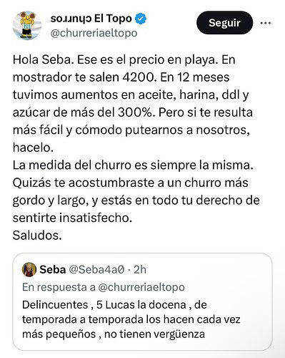Click the line mostrador te salen 4200
This screenshot has height=358, width=285.
[x=84, y=77]
